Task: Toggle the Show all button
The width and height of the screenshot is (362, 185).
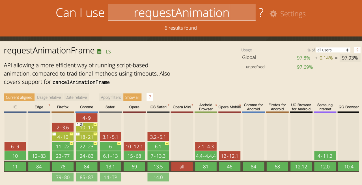Action: [x=132, y=97]
